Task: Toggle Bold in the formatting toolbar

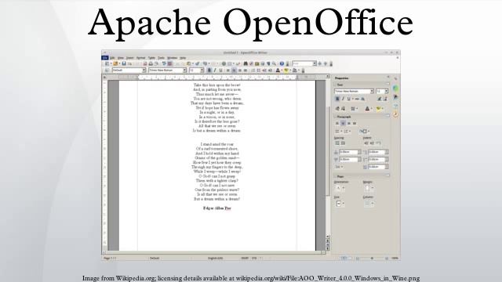Action: (x=209, y=70)
